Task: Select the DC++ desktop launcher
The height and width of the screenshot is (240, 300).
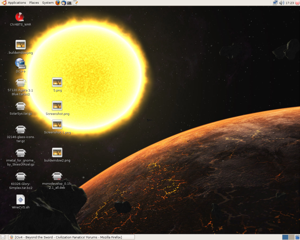Action: (x=20, y=63)
